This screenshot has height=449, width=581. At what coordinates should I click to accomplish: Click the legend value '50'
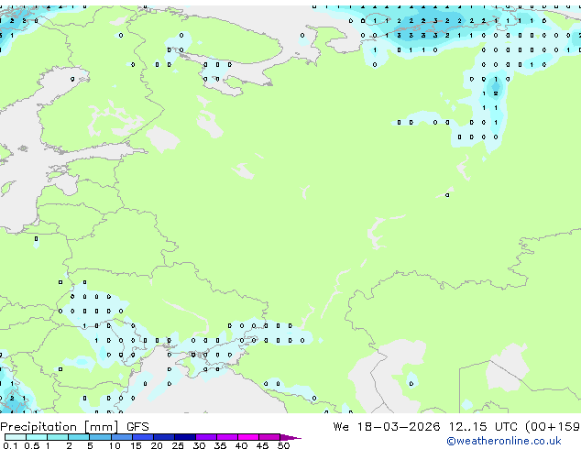[283, 445]
